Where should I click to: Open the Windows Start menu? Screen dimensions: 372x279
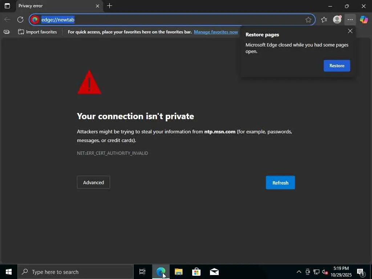[x=9, y=272]
